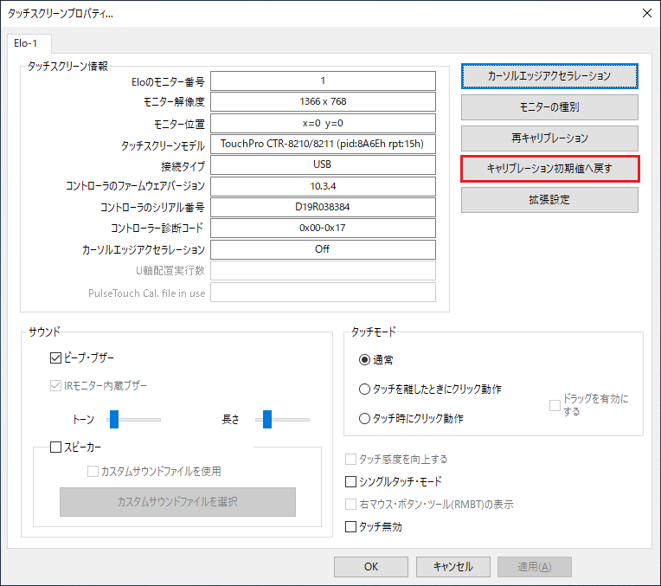Select タッチを離したときにクリック動作 radio option
661x586 pixels.
click(364, 389)
